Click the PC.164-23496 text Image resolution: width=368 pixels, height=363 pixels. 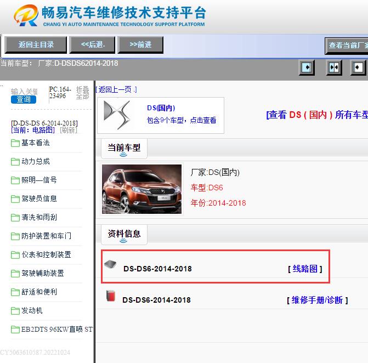pyautogui.click(x=60, y=93)
